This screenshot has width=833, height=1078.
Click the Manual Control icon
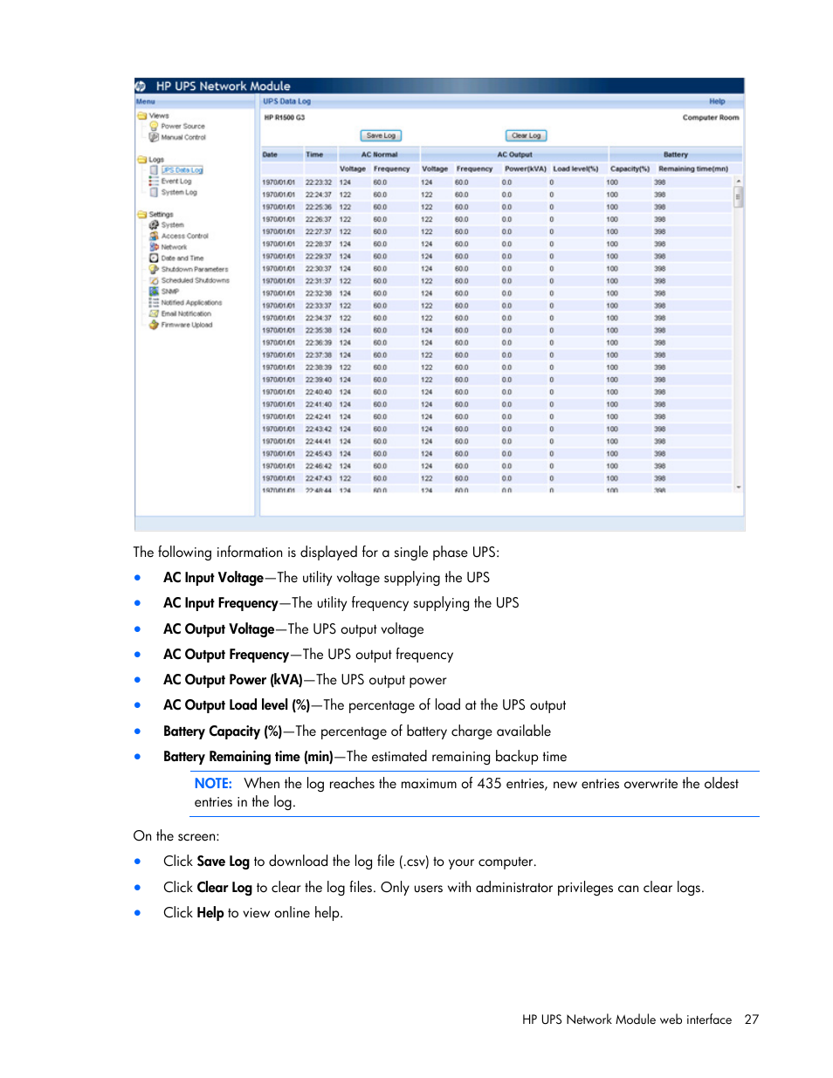(x=154, y=137)
